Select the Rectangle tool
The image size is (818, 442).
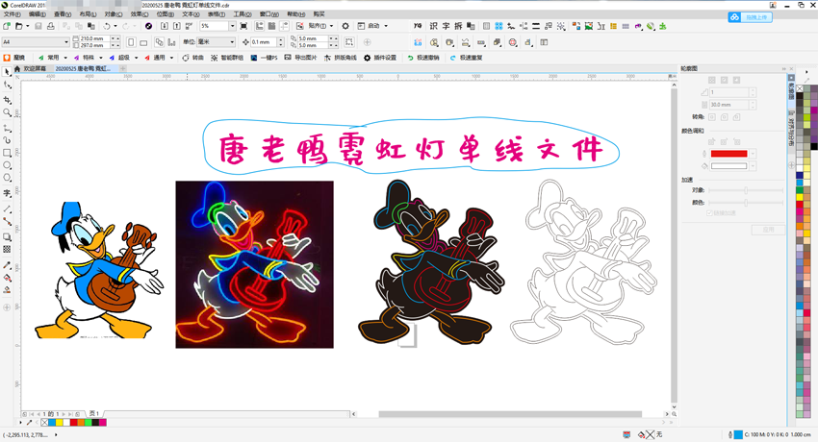[7, 153]
